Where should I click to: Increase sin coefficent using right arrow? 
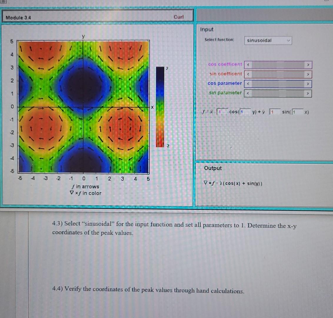(x=307, y=74)
